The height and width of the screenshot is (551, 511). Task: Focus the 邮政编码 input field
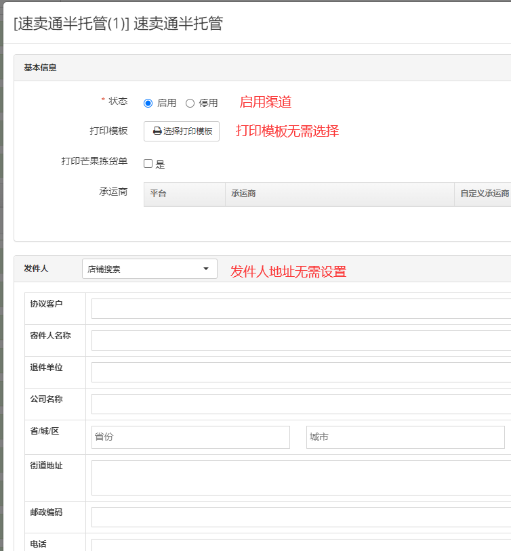point(302,517)
